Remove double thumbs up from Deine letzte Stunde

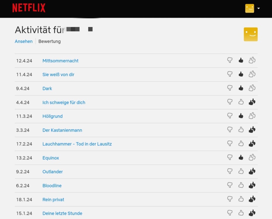[252, 213]
